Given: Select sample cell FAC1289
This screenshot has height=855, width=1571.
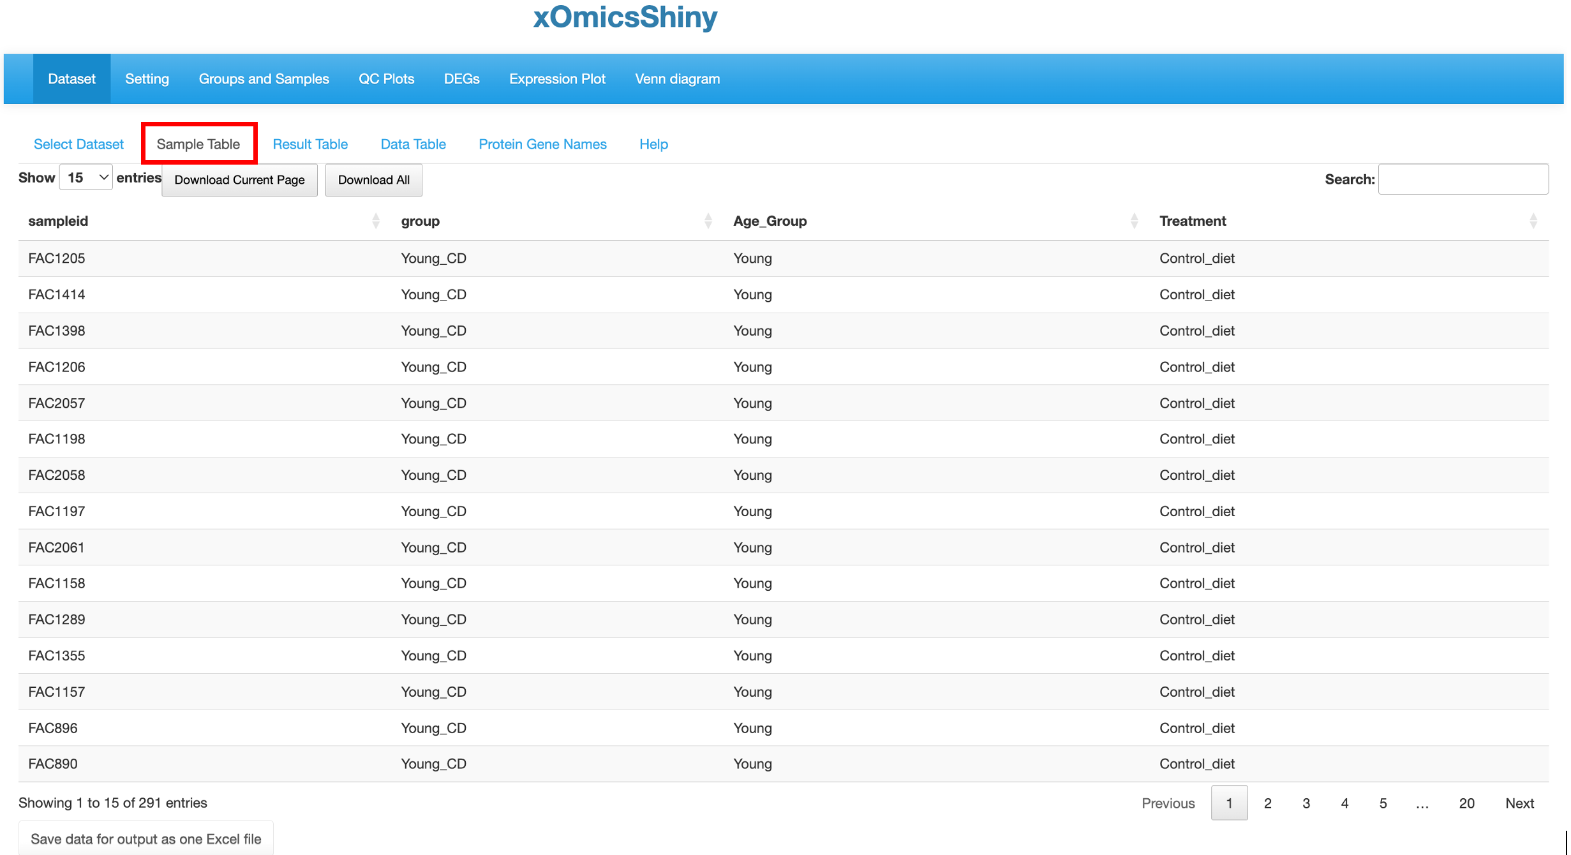Looking at the screenshot, I should [x=57, y=620].
